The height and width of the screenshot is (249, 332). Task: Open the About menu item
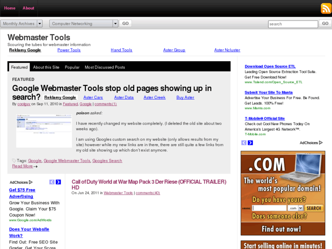tap(28, 8)
